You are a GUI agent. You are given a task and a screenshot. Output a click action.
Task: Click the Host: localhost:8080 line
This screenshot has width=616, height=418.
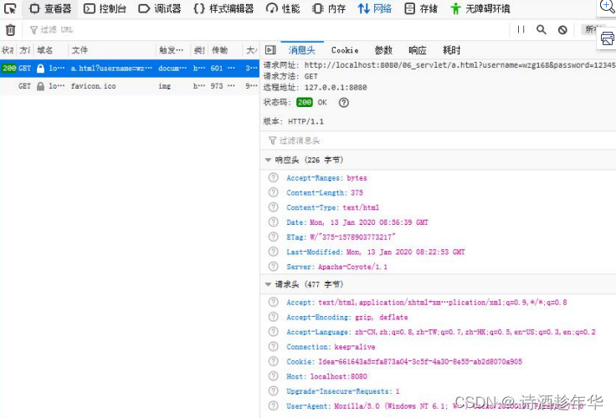[327, 376]
